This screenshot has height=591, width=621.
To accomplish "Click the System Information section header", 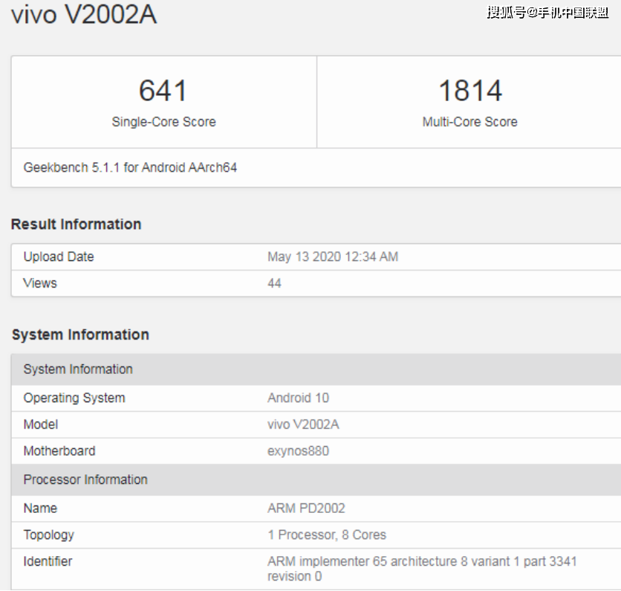I will pos(80,335).
